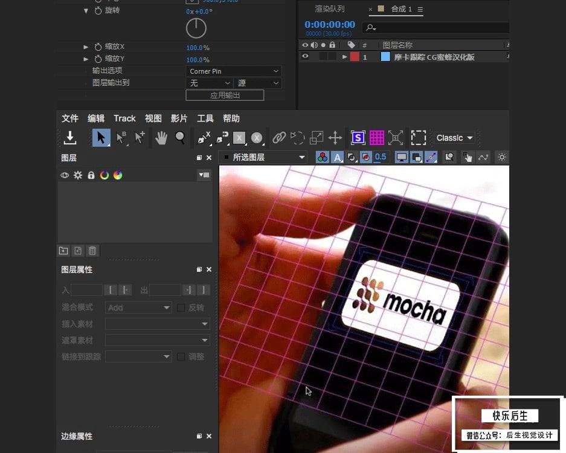Open the Track menu
The width and height of the screenshot is (566, 453).
pyautogui.click(x=124, y=118)
